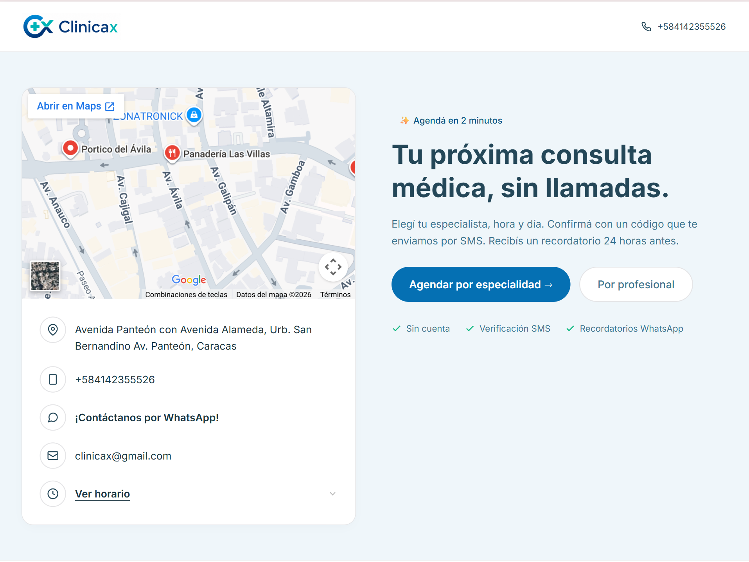
Task: Click Por profesional button
Action: [636, 284]
